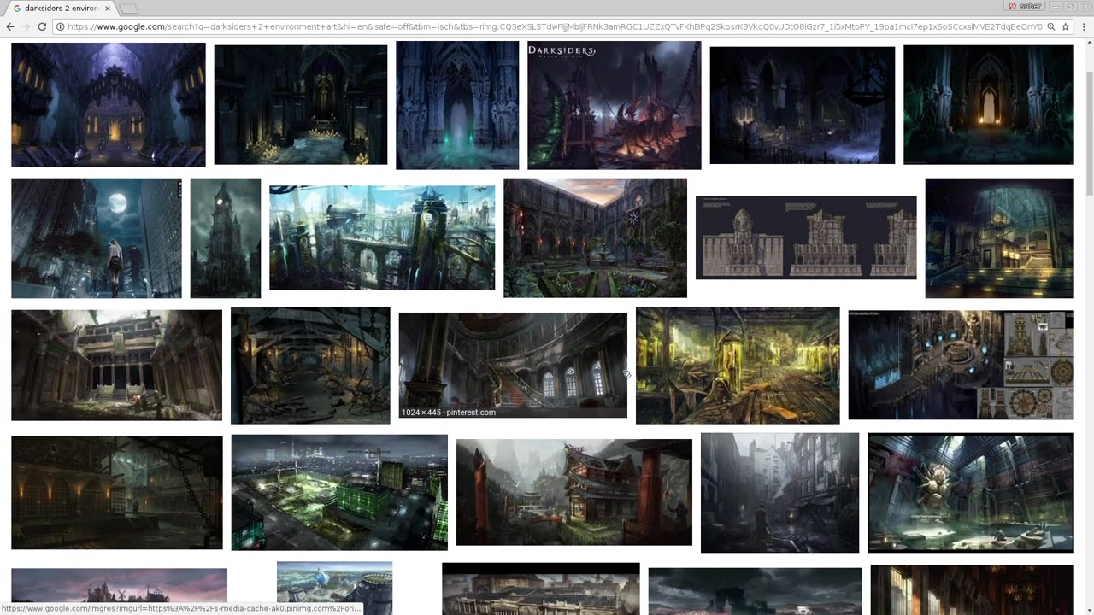Open the green corridor with orange doorway image

[x=989, y=104]
